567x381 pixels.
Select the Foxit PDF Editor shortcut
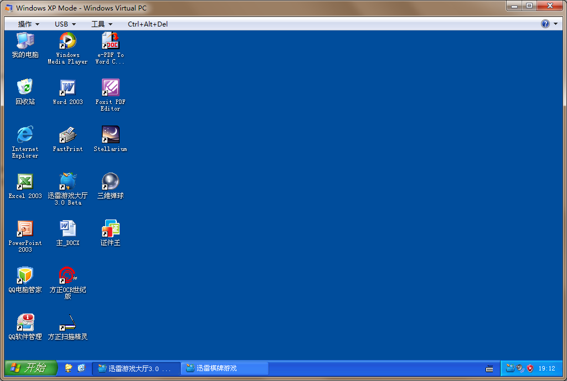(x=110, y=95)
